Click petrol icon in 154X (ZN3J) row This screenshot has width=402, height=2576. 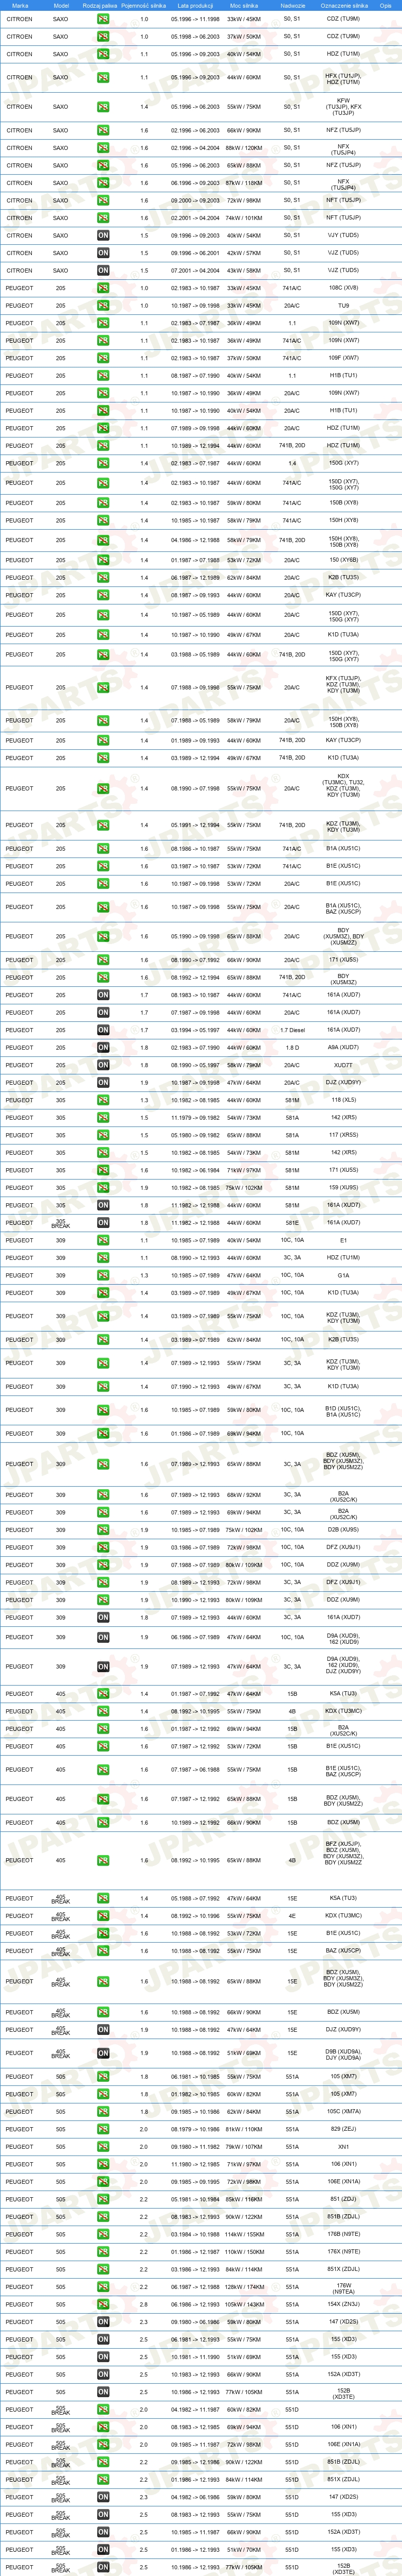(103, 2305)
